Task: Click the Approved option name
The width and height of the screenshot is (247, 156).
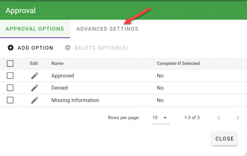Action: tap(63, 76)
